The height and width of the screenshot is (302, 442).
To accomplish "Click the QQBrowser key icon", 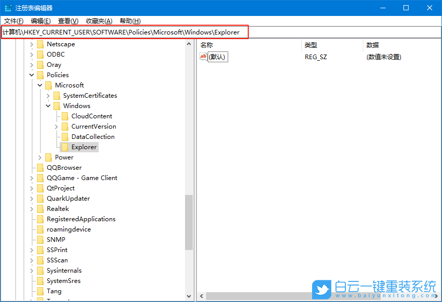I will pos(41,167).
